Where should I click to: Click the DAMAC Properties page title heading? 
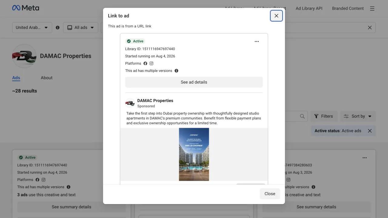65,56
